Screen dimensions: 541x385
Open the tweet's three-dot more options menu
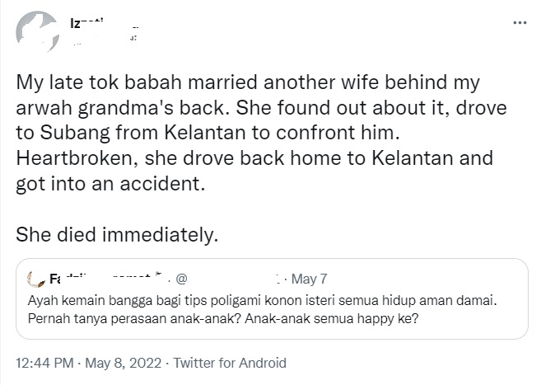pos(519,23)
